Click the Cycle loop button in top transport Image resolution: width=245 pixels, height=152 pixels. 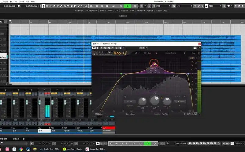pyautogui.click(x=113, y=6)
